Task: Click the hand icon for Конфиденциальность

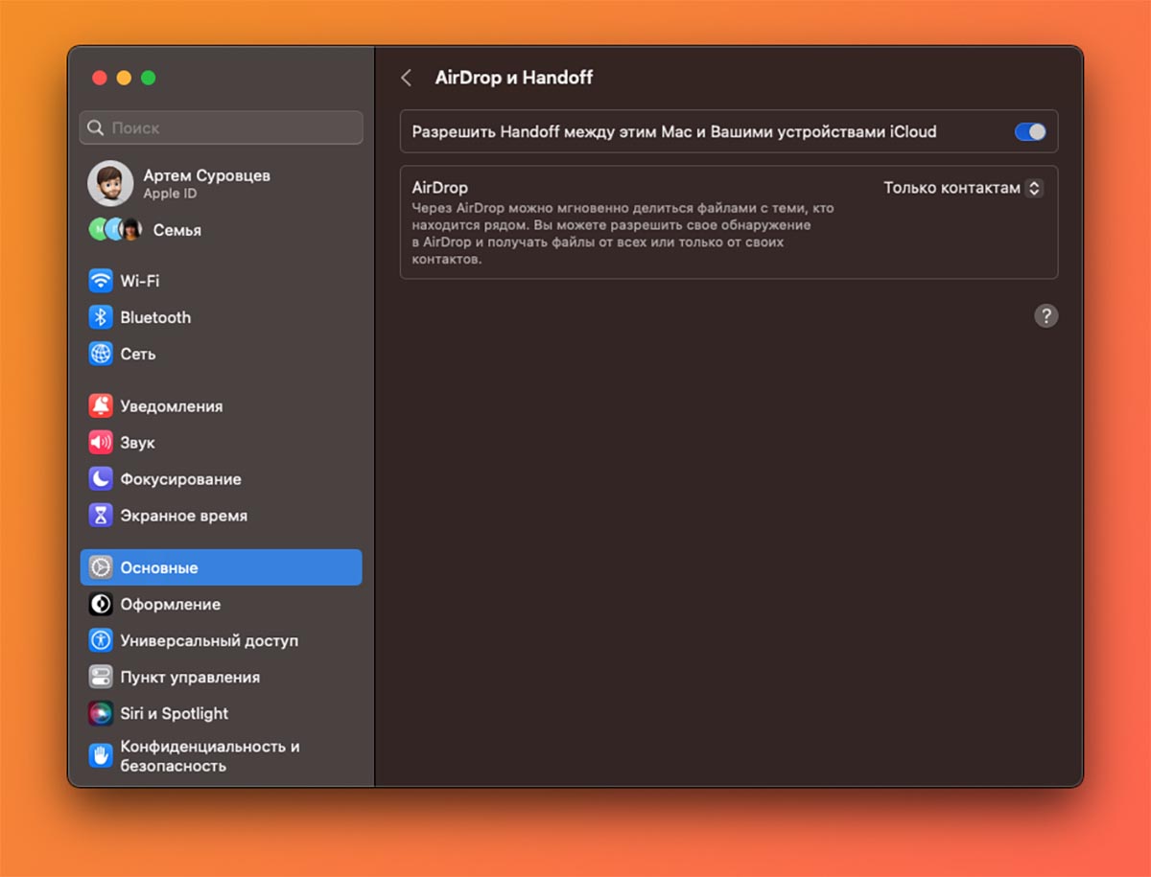Action: [101, 755]
